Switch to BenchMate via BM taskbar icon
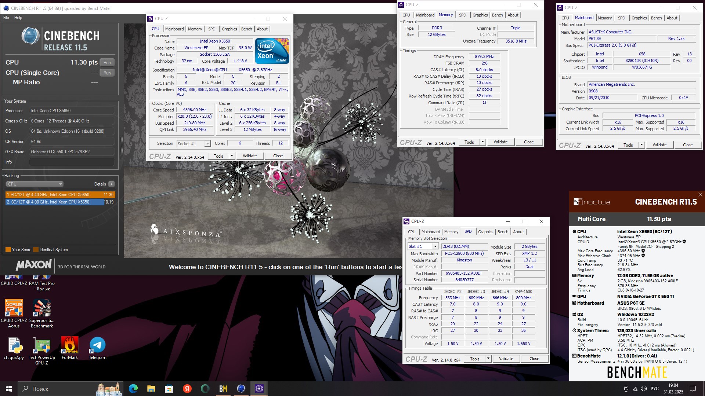Screen dimensions: 705x396 223,389
